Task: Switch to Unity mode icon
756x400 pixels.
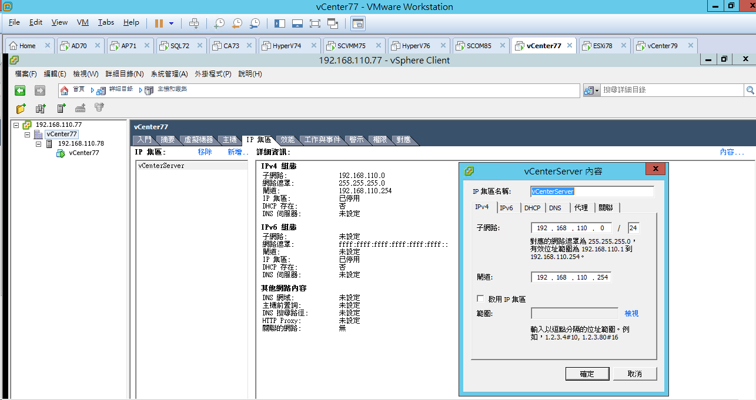Action: tap(333, 23)
